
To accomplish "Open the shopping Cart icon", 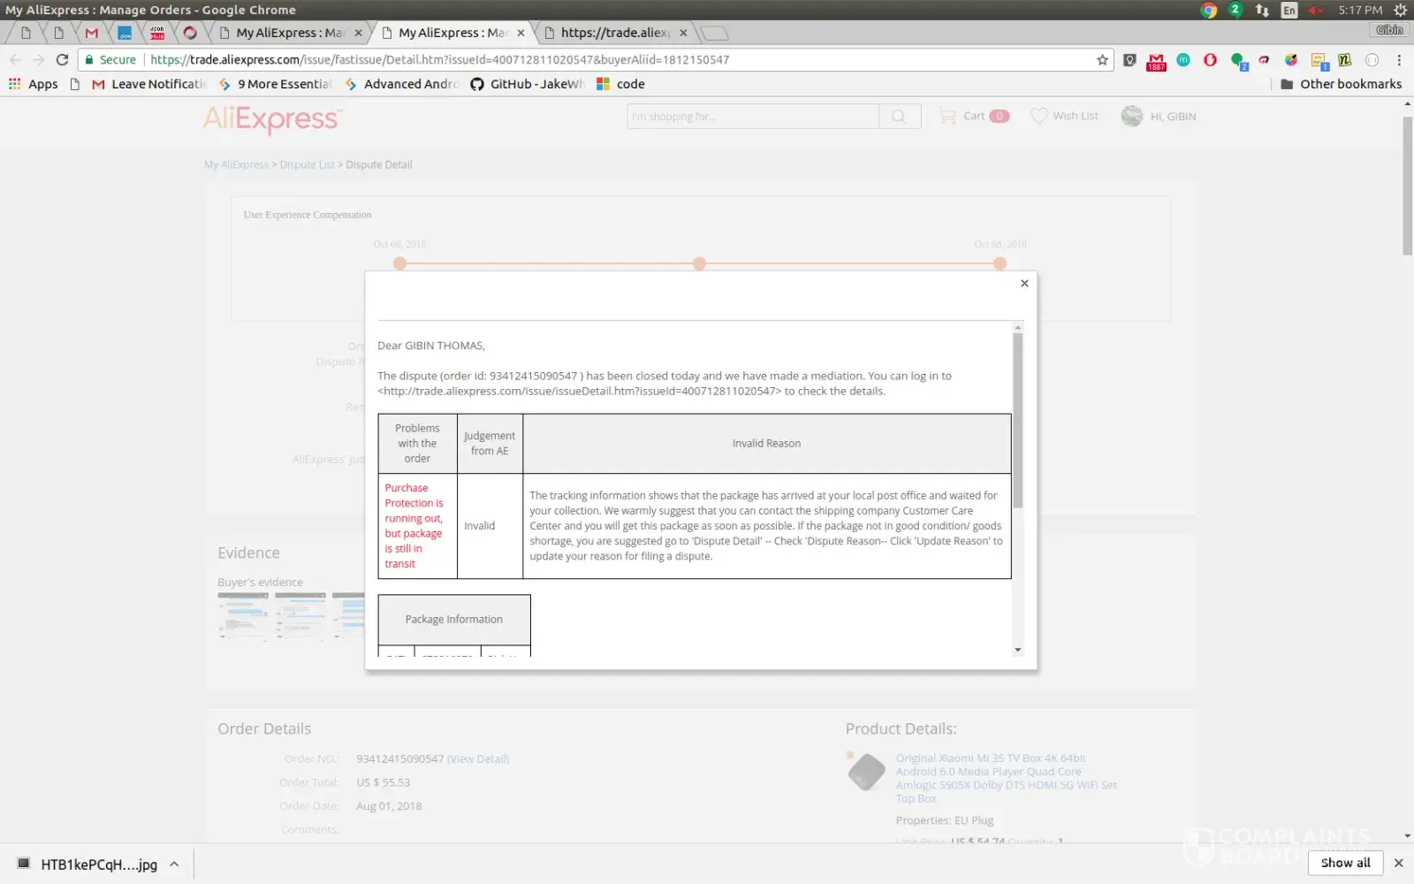I will (948, 116).
